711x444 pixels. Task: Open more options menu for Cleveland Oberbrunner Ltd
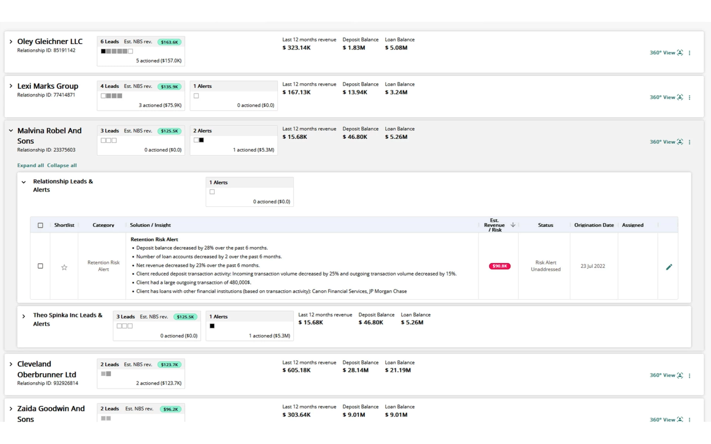click(690, 376)
